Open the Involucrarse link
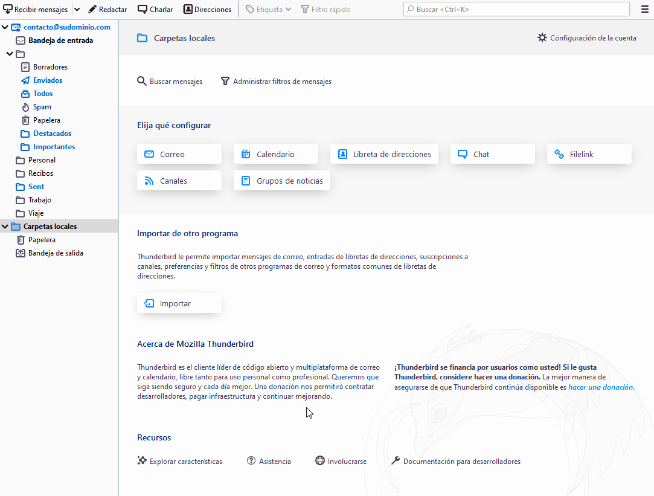 click(341, 461)
